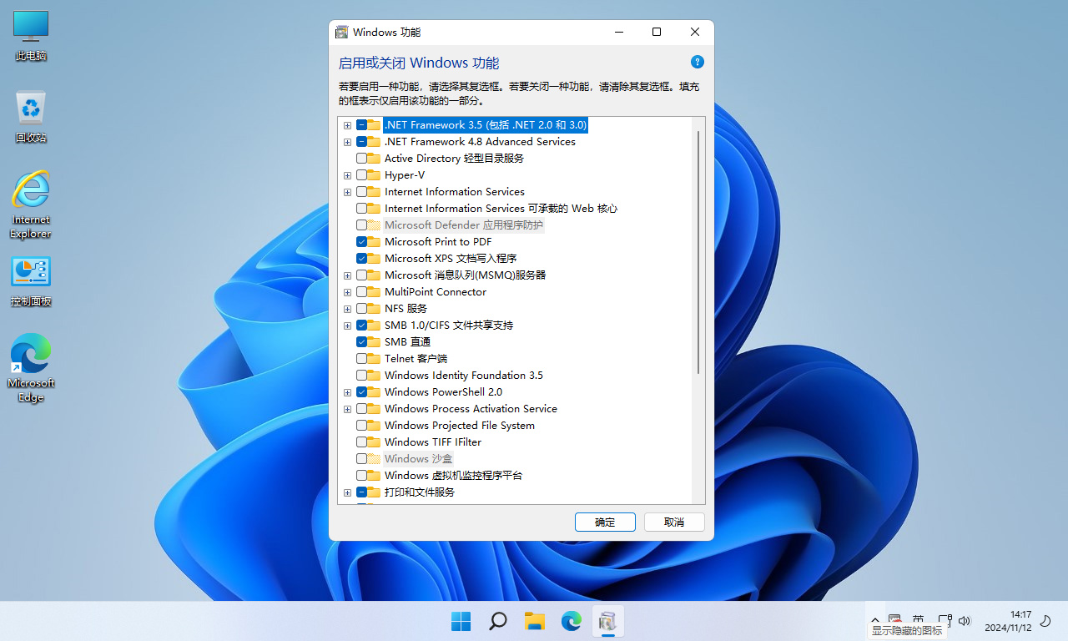Viewport: 1068px width, 641px height.
Task: Click the folder icon beside MultiPoint Connector
Action: tap(374, 292)
